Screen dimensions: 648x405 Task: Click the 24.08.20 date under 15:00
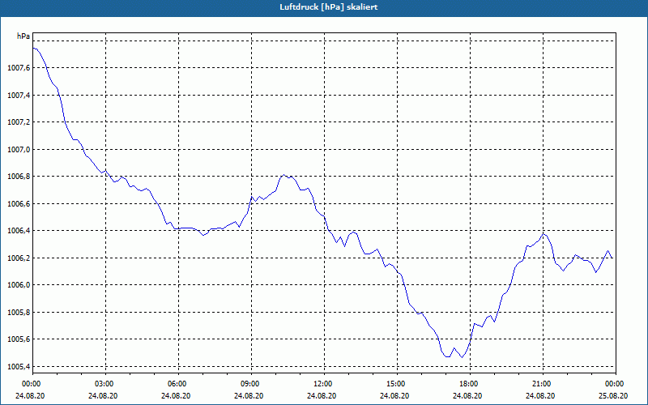click(x=394, y=395)
